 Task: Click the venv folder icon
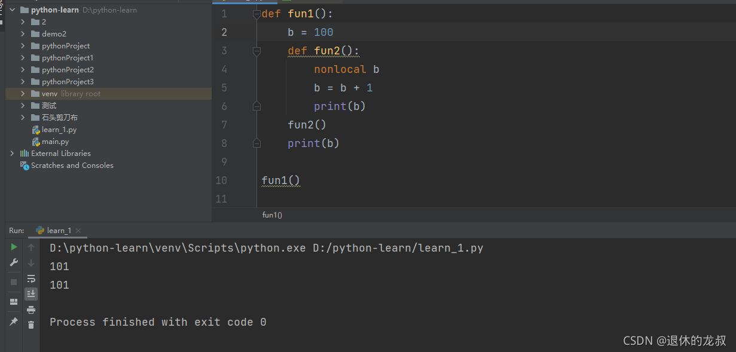point(35,93)
